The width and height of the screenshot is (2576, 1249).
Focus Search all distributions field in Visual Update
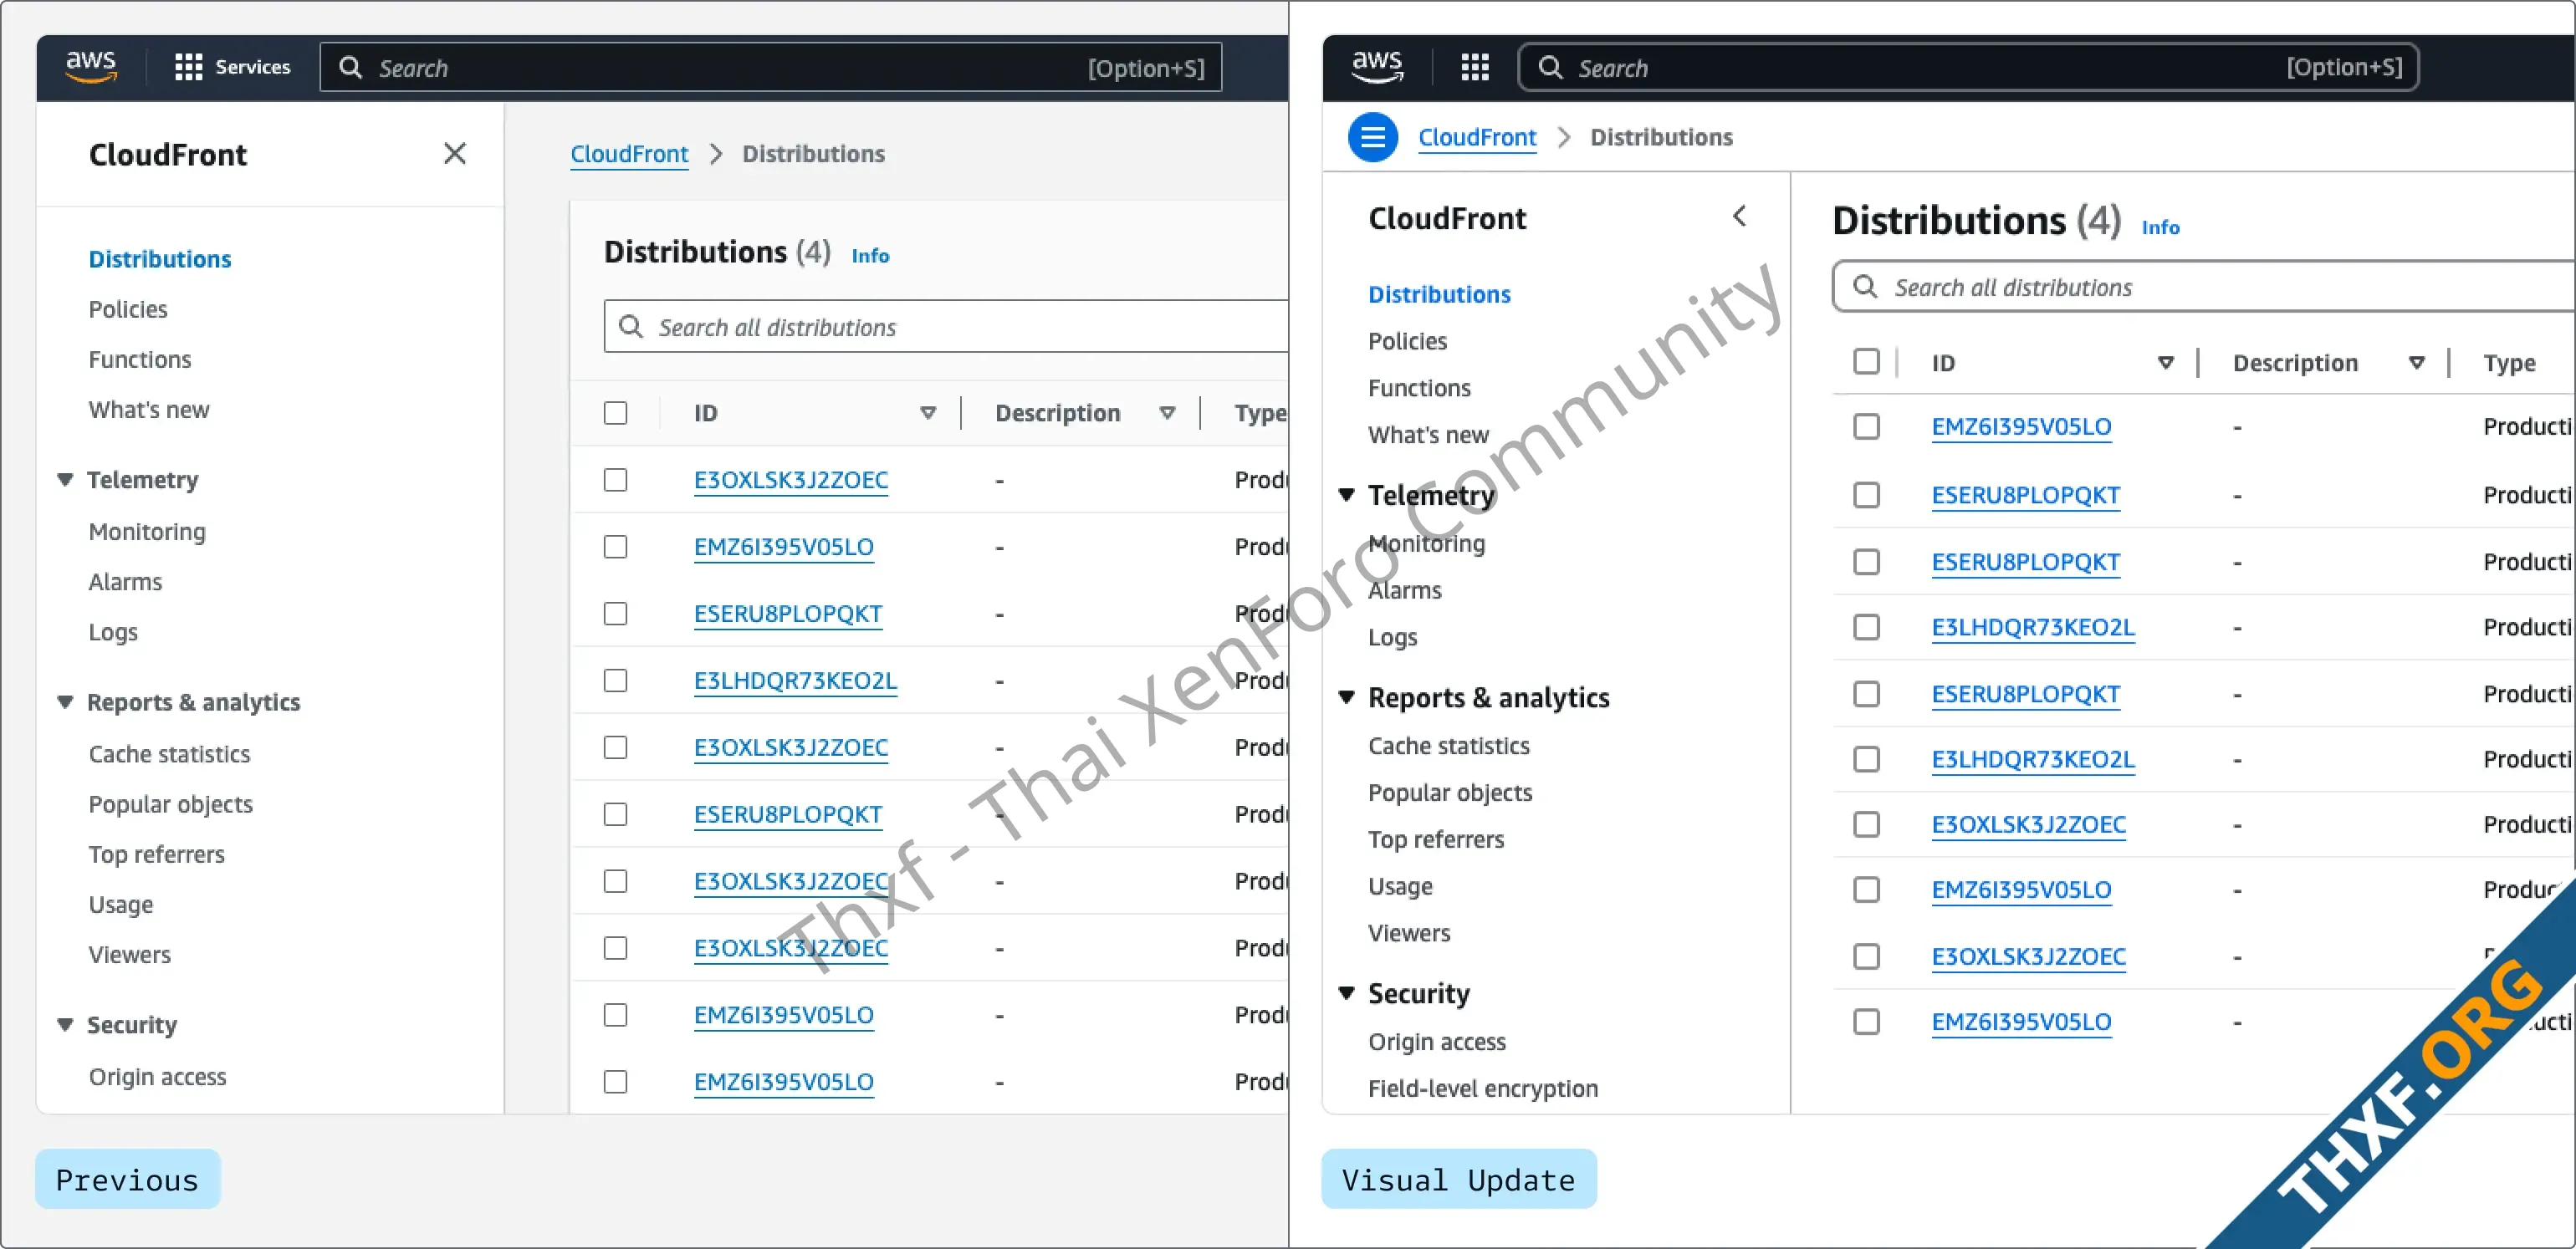2203,287
